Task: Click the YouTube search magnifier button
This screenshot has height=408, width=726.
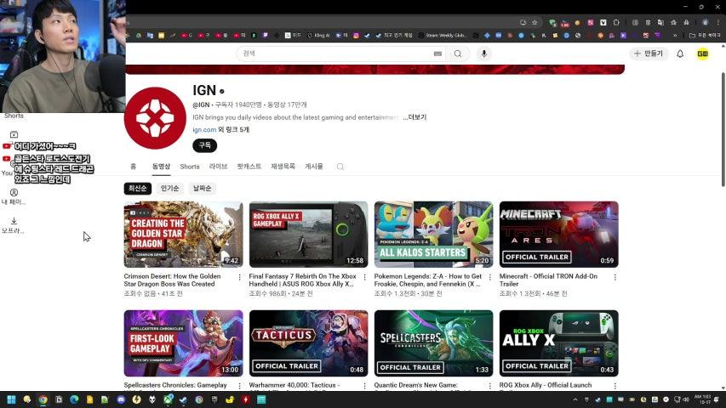Action: click(x=457, y=54)
